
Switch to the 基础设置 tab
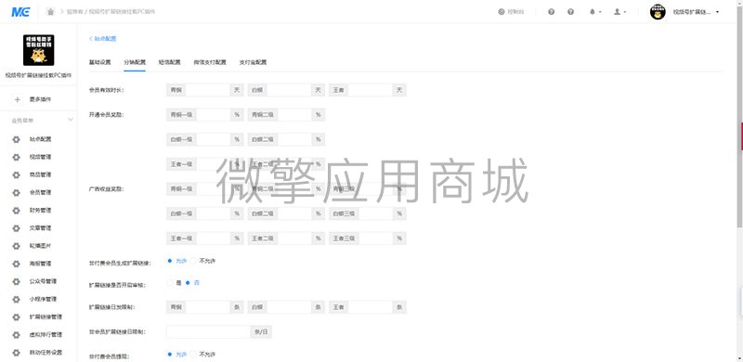[99, 62]
